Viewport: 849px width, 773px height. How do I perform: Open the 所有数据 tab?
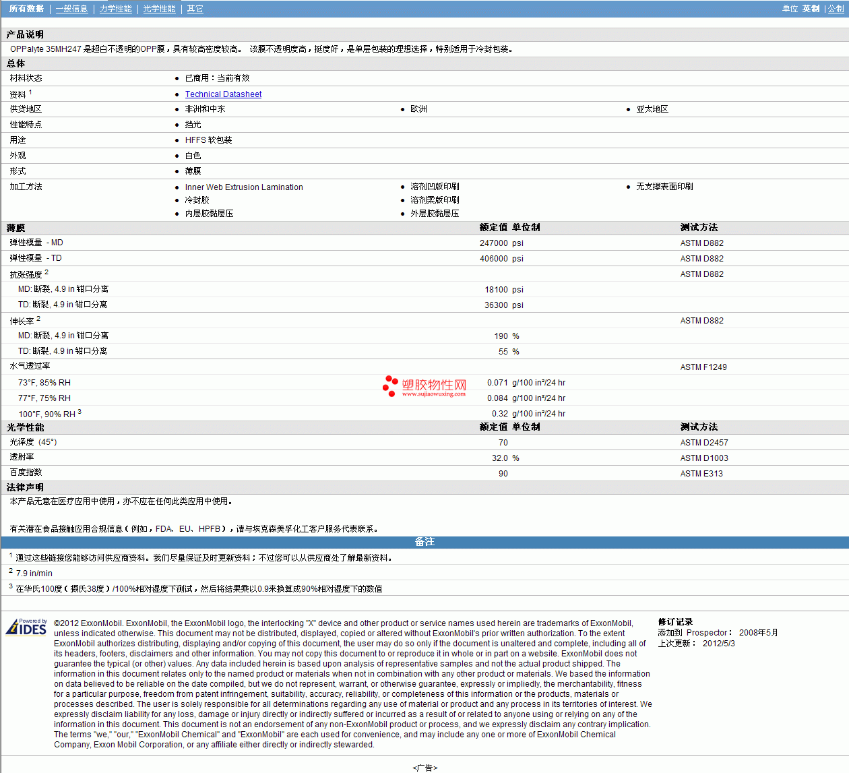[x=26, y=9]
